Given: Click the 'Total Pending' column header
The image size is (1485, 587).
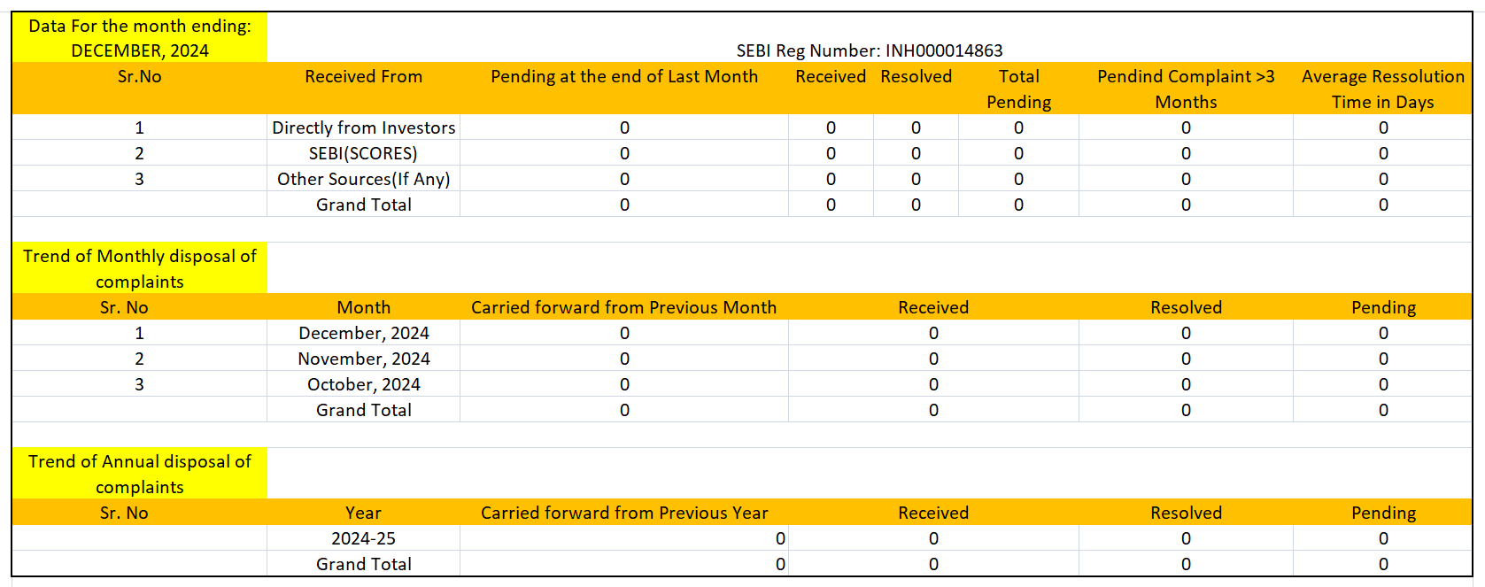Looking at the screenshot, I should coord(1018,89).
